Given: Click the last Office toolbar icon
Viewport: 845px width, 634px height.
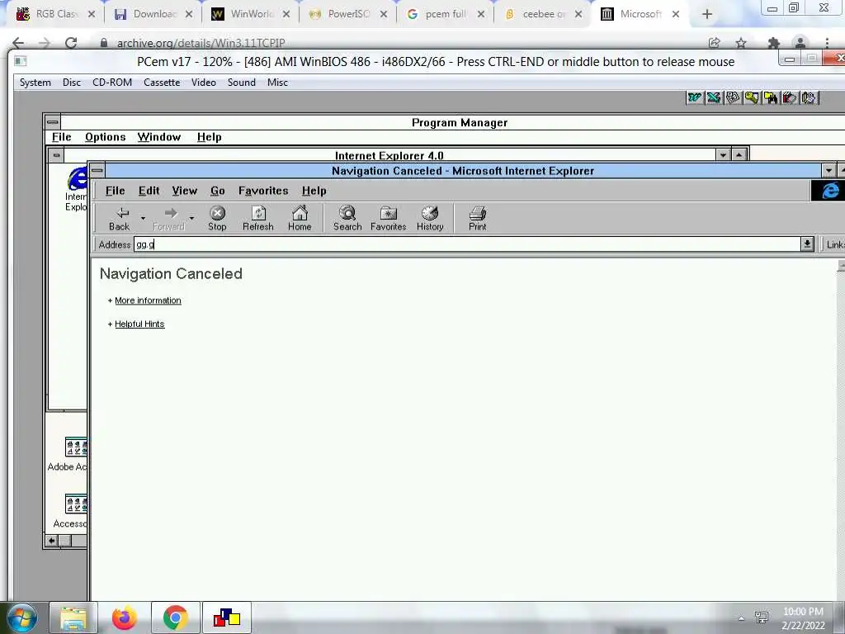Looking at the screenshot, I should [809, 97].
